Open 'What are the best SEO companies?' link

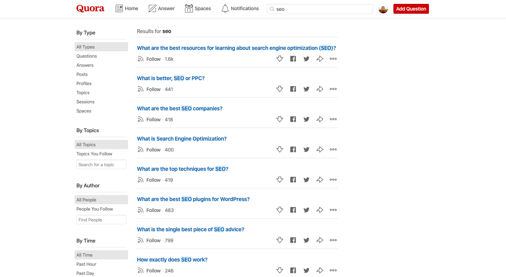pos(180,108)
